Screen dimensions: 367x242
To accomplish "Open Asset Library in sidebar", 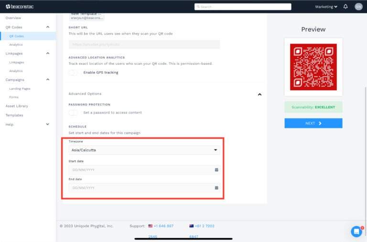I will (17, 106).
